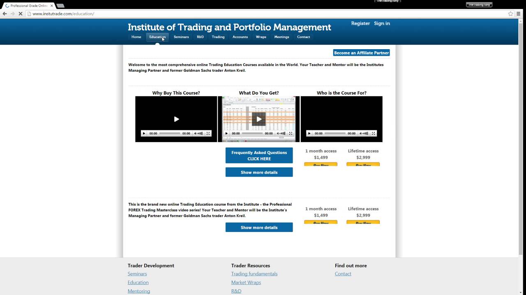526x295 pixels.
Task: Click 'Become an Affiliate Partner' button
Action: (x=362, y=53)
